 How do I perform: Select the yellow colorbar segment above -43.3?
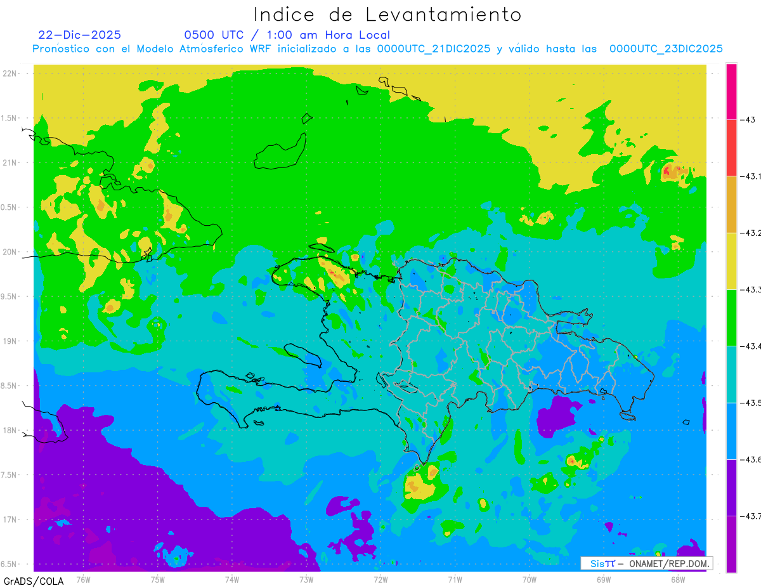(x=731, y=261)
